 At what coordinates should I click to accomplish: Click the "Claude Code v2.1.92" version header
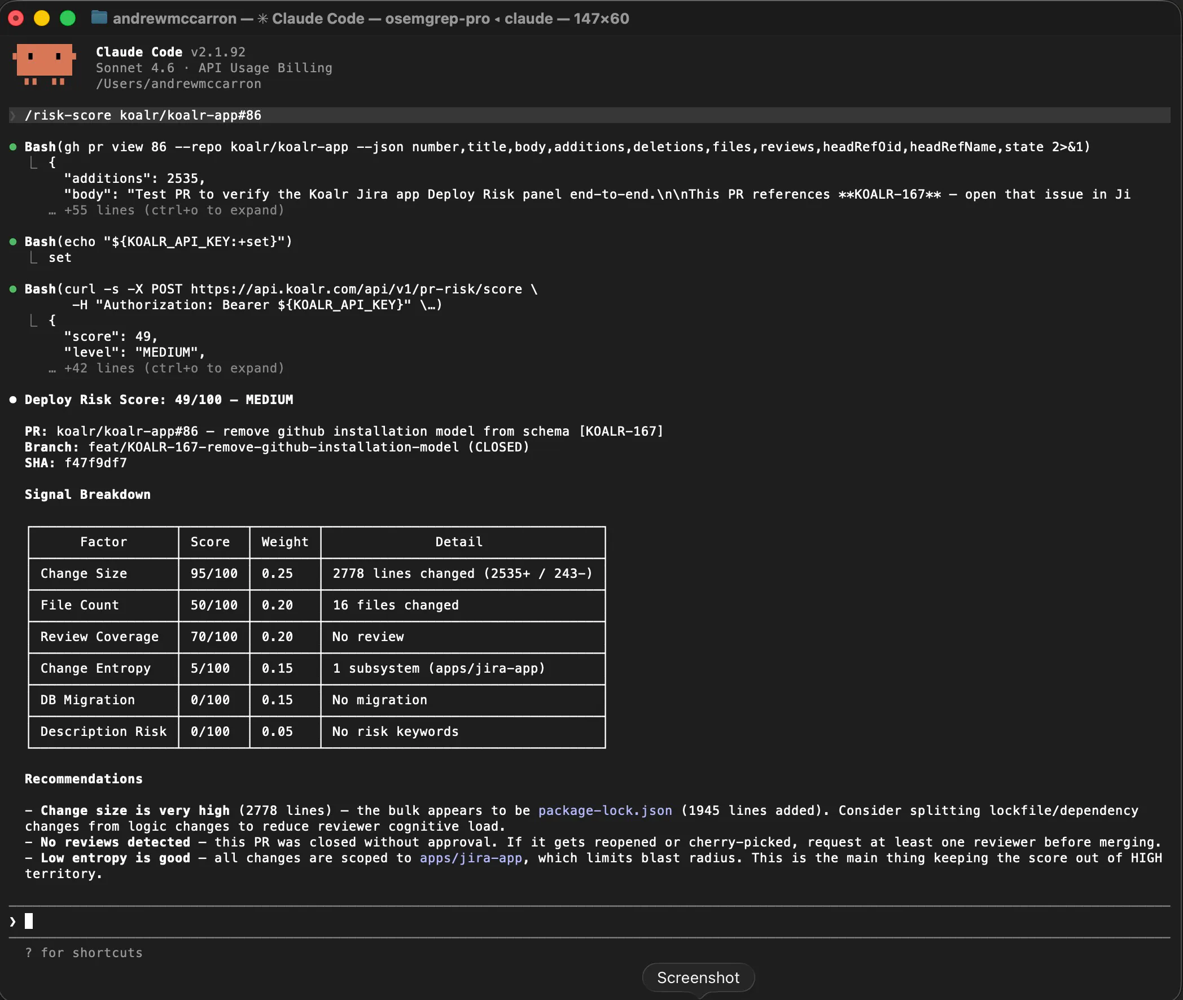click(x=170, y=52)
